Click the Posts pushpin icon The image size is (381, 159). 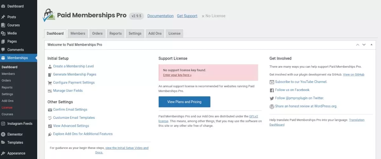(3, 17)
